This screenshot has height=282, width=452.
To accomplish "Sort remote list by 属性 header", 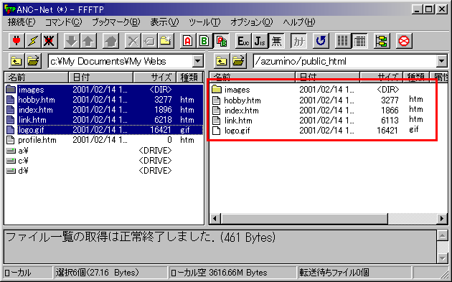I will coord(439,77).
